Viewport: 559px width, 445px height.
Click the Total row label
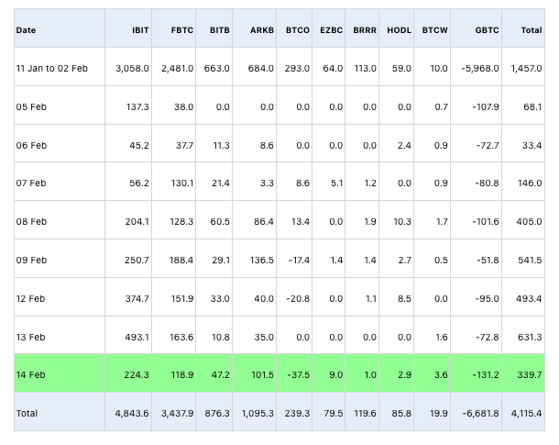[27, 413]
